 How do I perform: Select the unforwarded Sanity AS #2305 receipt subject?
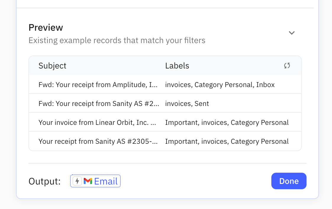98,141
